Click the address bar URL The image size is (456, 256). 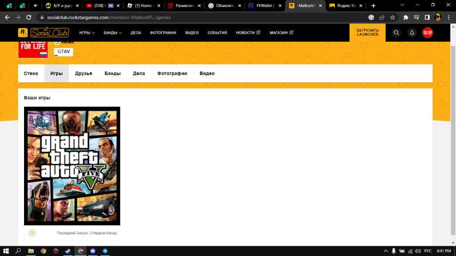tap(109, 17)
